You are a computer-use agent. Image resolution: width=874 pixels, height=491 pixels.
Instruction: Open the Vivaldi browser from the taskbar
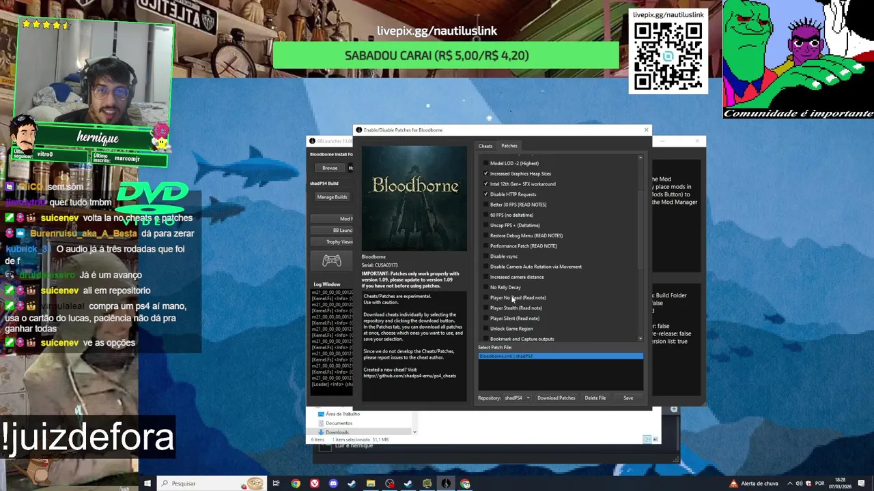314,483
